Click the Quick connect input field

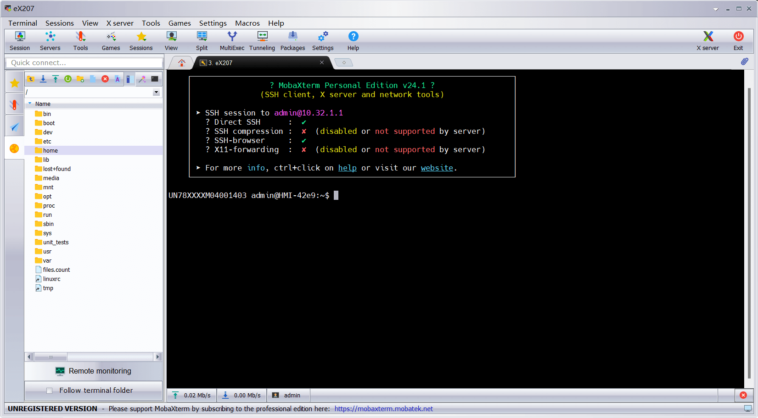point(84,63)
